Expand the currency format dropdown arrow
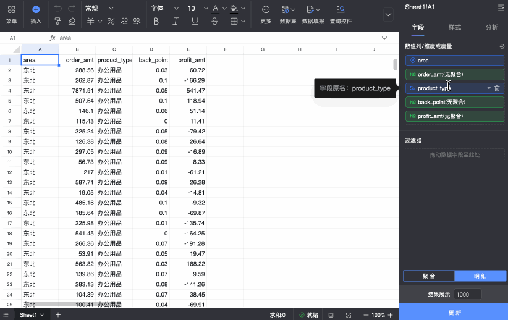The height and width of the screenshot is (320, 508). click(99, 22)
